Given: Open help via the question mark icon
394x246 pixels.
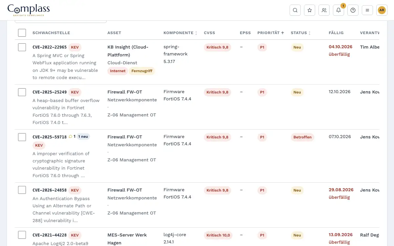Looking at the screenshot, I should [x=353, y=10].
